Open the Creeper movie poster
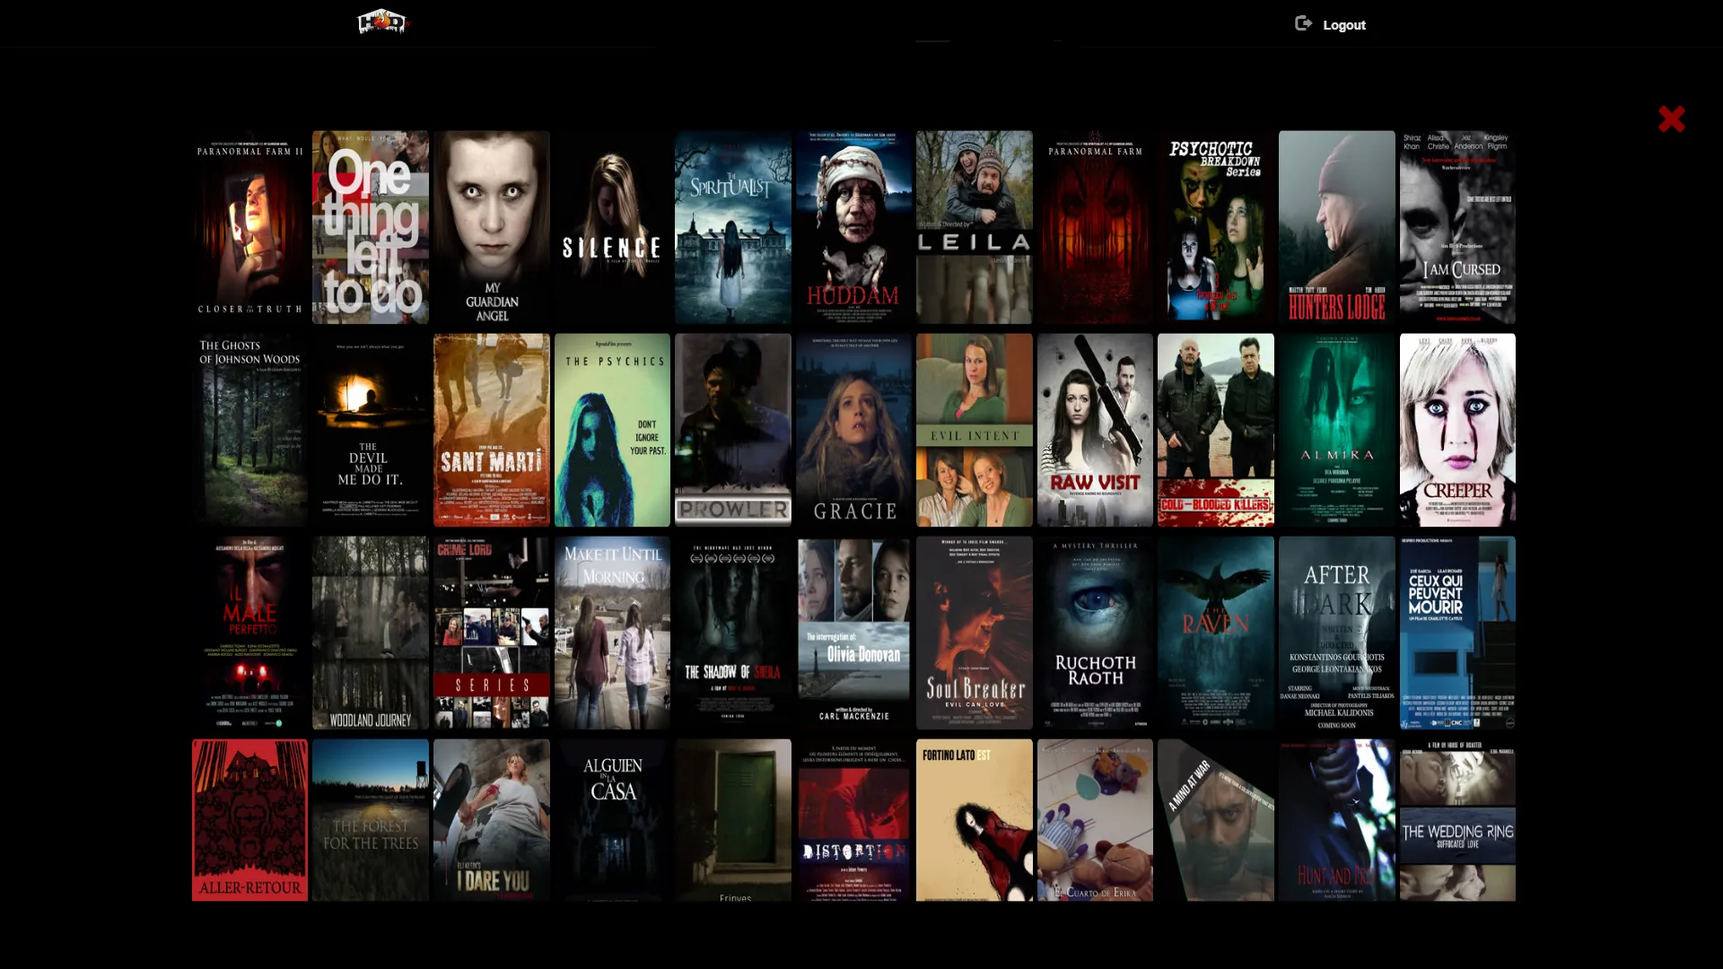The image size is (1723, 969). [1457, 430]
